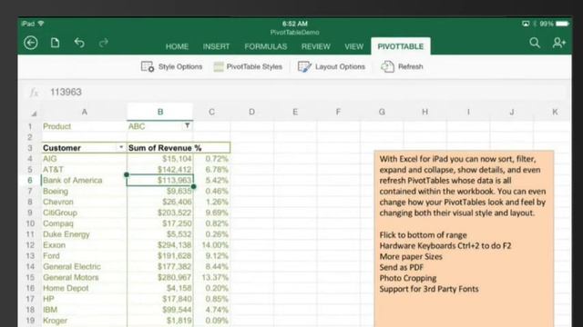
Task: Switch to the FORMULAS tab
Action: tap(265, 46)
